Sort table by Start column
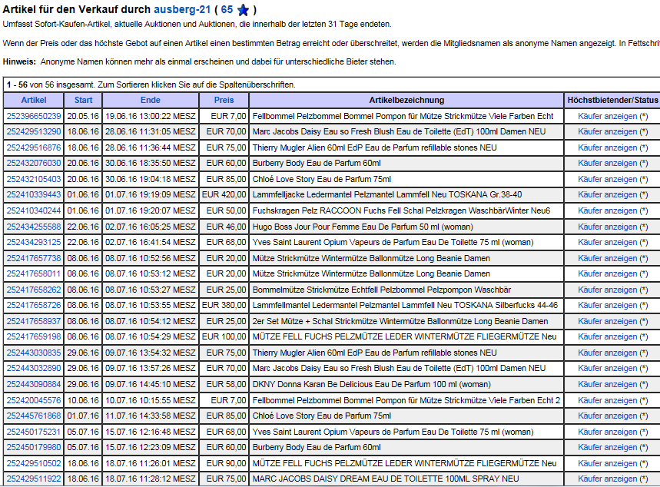This screenshot has width=660, height=487. 83,100
